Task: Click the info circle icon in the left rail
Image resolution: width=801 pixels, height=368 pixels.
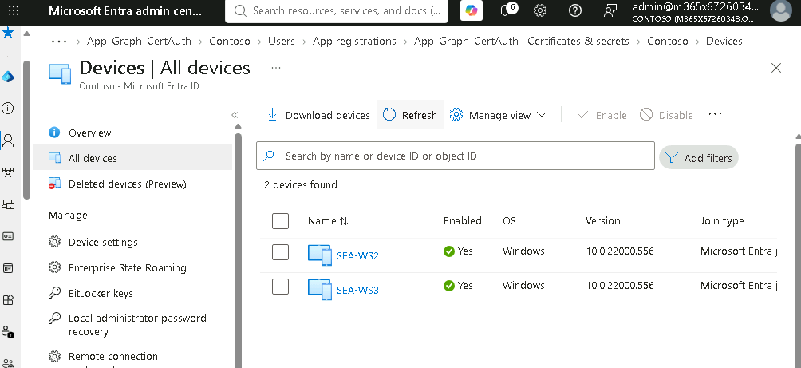Action: tap(8, 109)
